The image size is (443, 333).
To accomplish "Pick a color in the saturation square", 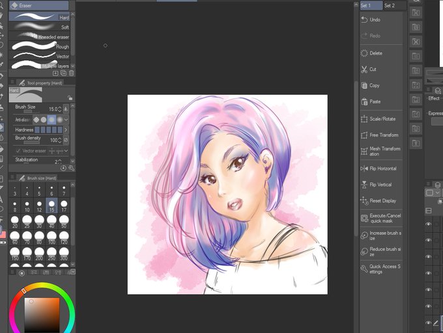I will [x=42, y=315].
